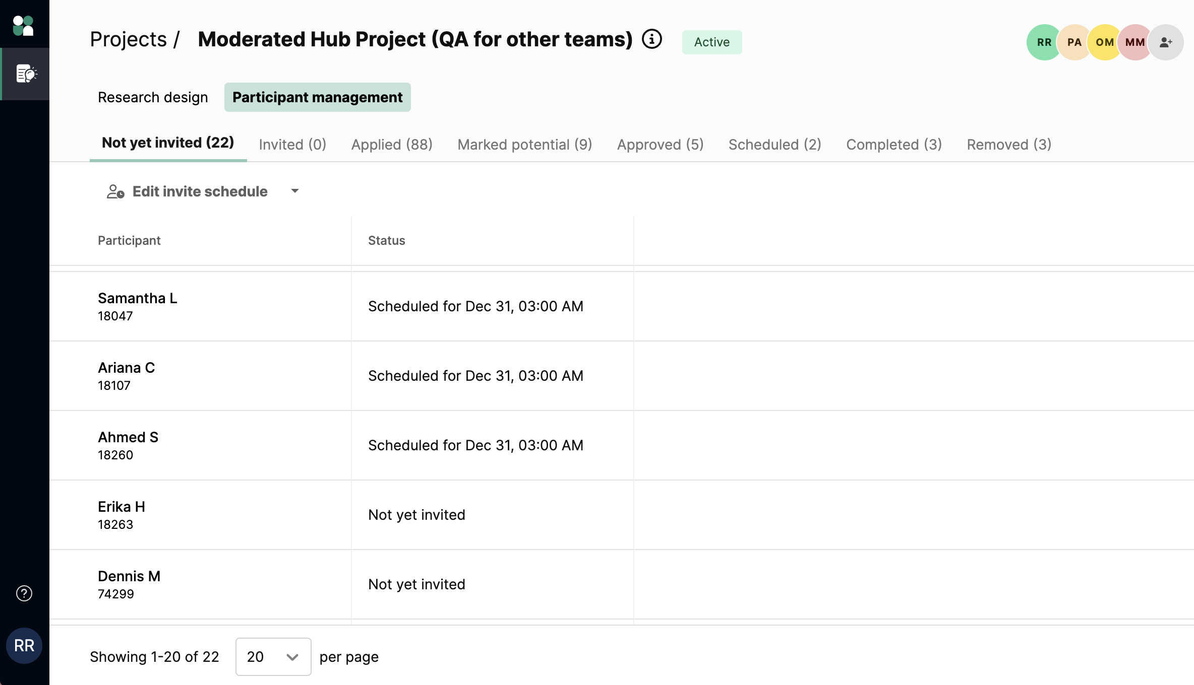Image resolution: width=1194 pixels, height=685 pixels.
Task: View project info via the info icon
Action: (x=651, y=39)
